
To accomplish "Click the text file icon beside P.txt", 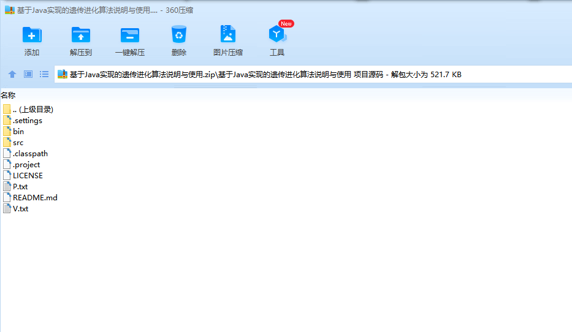I will click(x=7, y=187).
